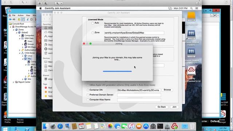This screenshot has height=131, width=233.
Task: Click the MMC back arrow toolbar button
Action: coord(10,19)
